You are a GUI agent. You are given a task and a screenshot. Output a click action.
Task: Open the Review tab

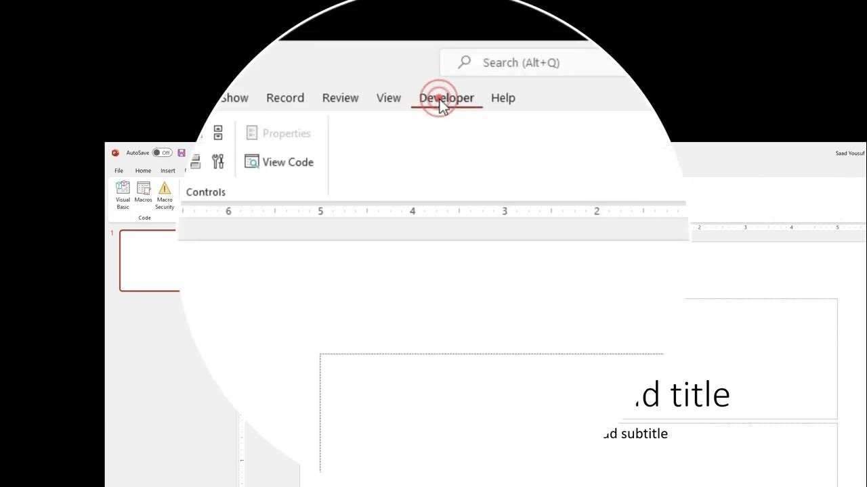click(340, 97)
